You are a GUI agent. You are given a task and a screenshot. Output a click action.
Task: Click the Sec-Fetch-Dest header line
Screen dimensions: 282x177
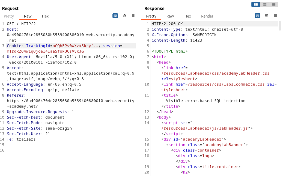coord(36,117)
